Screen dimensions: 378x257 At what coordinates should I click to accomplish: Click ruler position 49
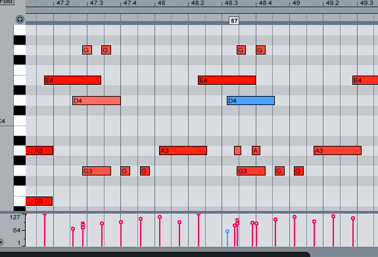coord(296,3)
